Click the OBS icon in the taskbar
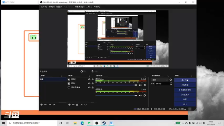 [97, 123]
